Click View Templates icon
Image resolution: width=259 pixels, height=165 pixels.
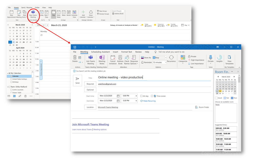point(230,60)
